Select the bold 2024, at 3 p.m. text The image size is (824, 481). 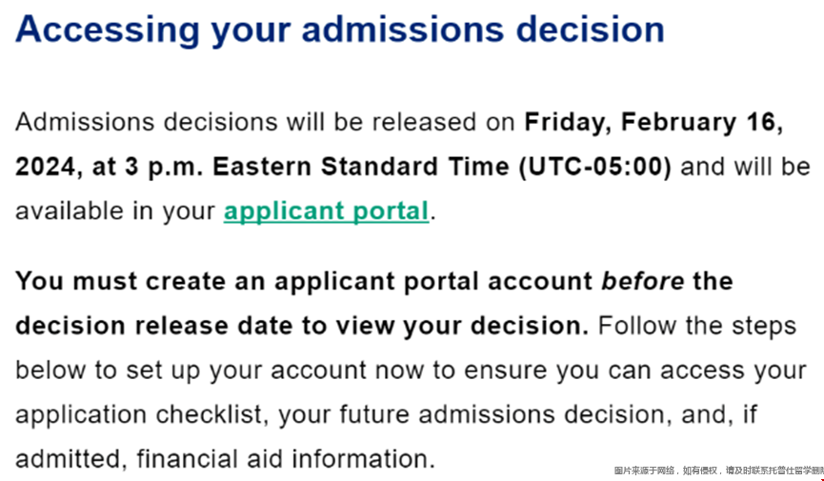click(111, 168)
